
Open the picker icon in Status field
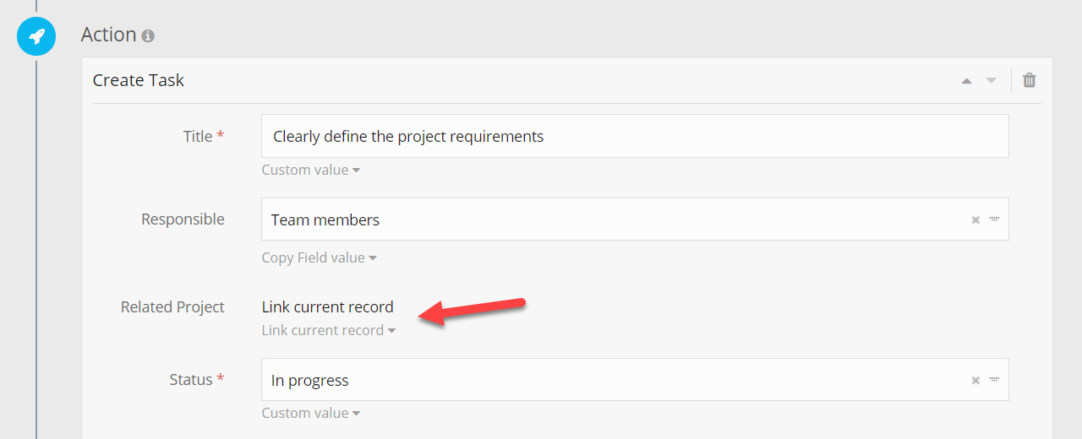point(995,380)
